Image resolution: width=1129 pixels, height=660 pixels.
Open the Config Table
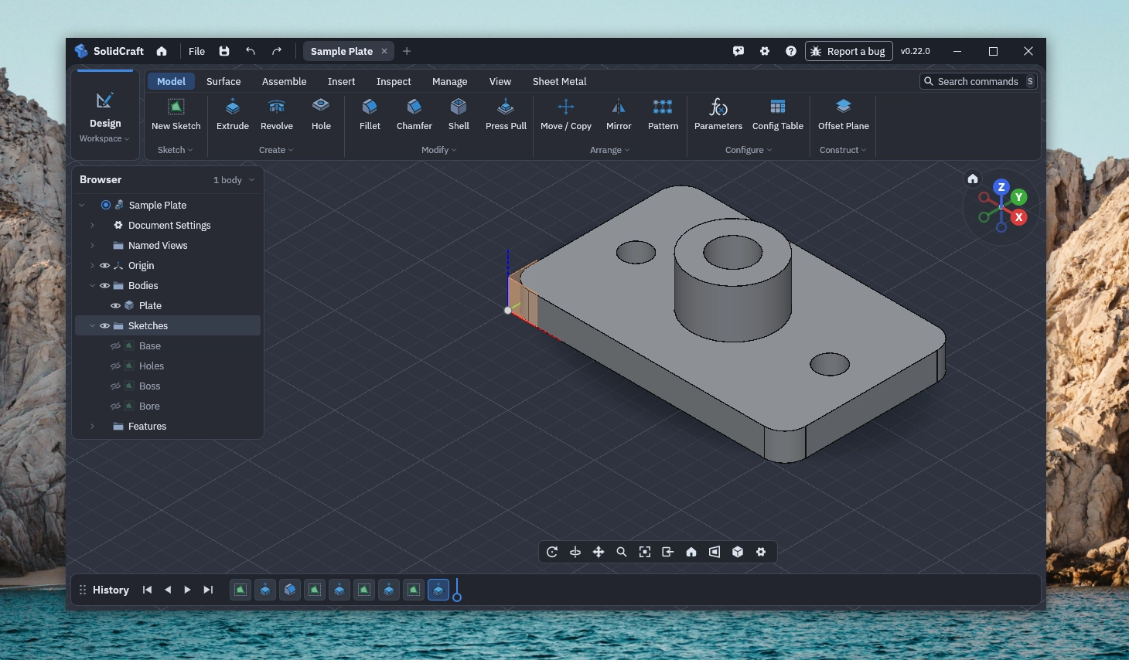[778, 114]
